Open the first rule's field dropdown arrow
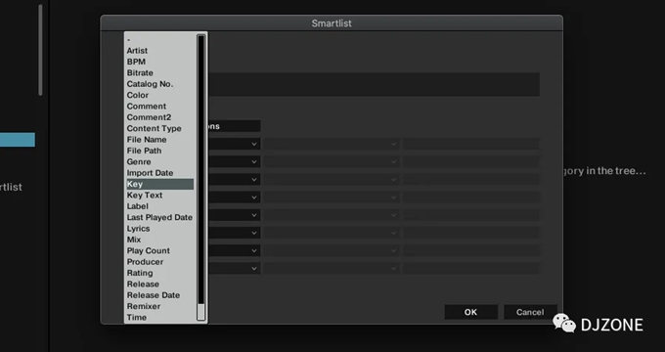The width and height of the screenshot is (665, 352). 253,144
